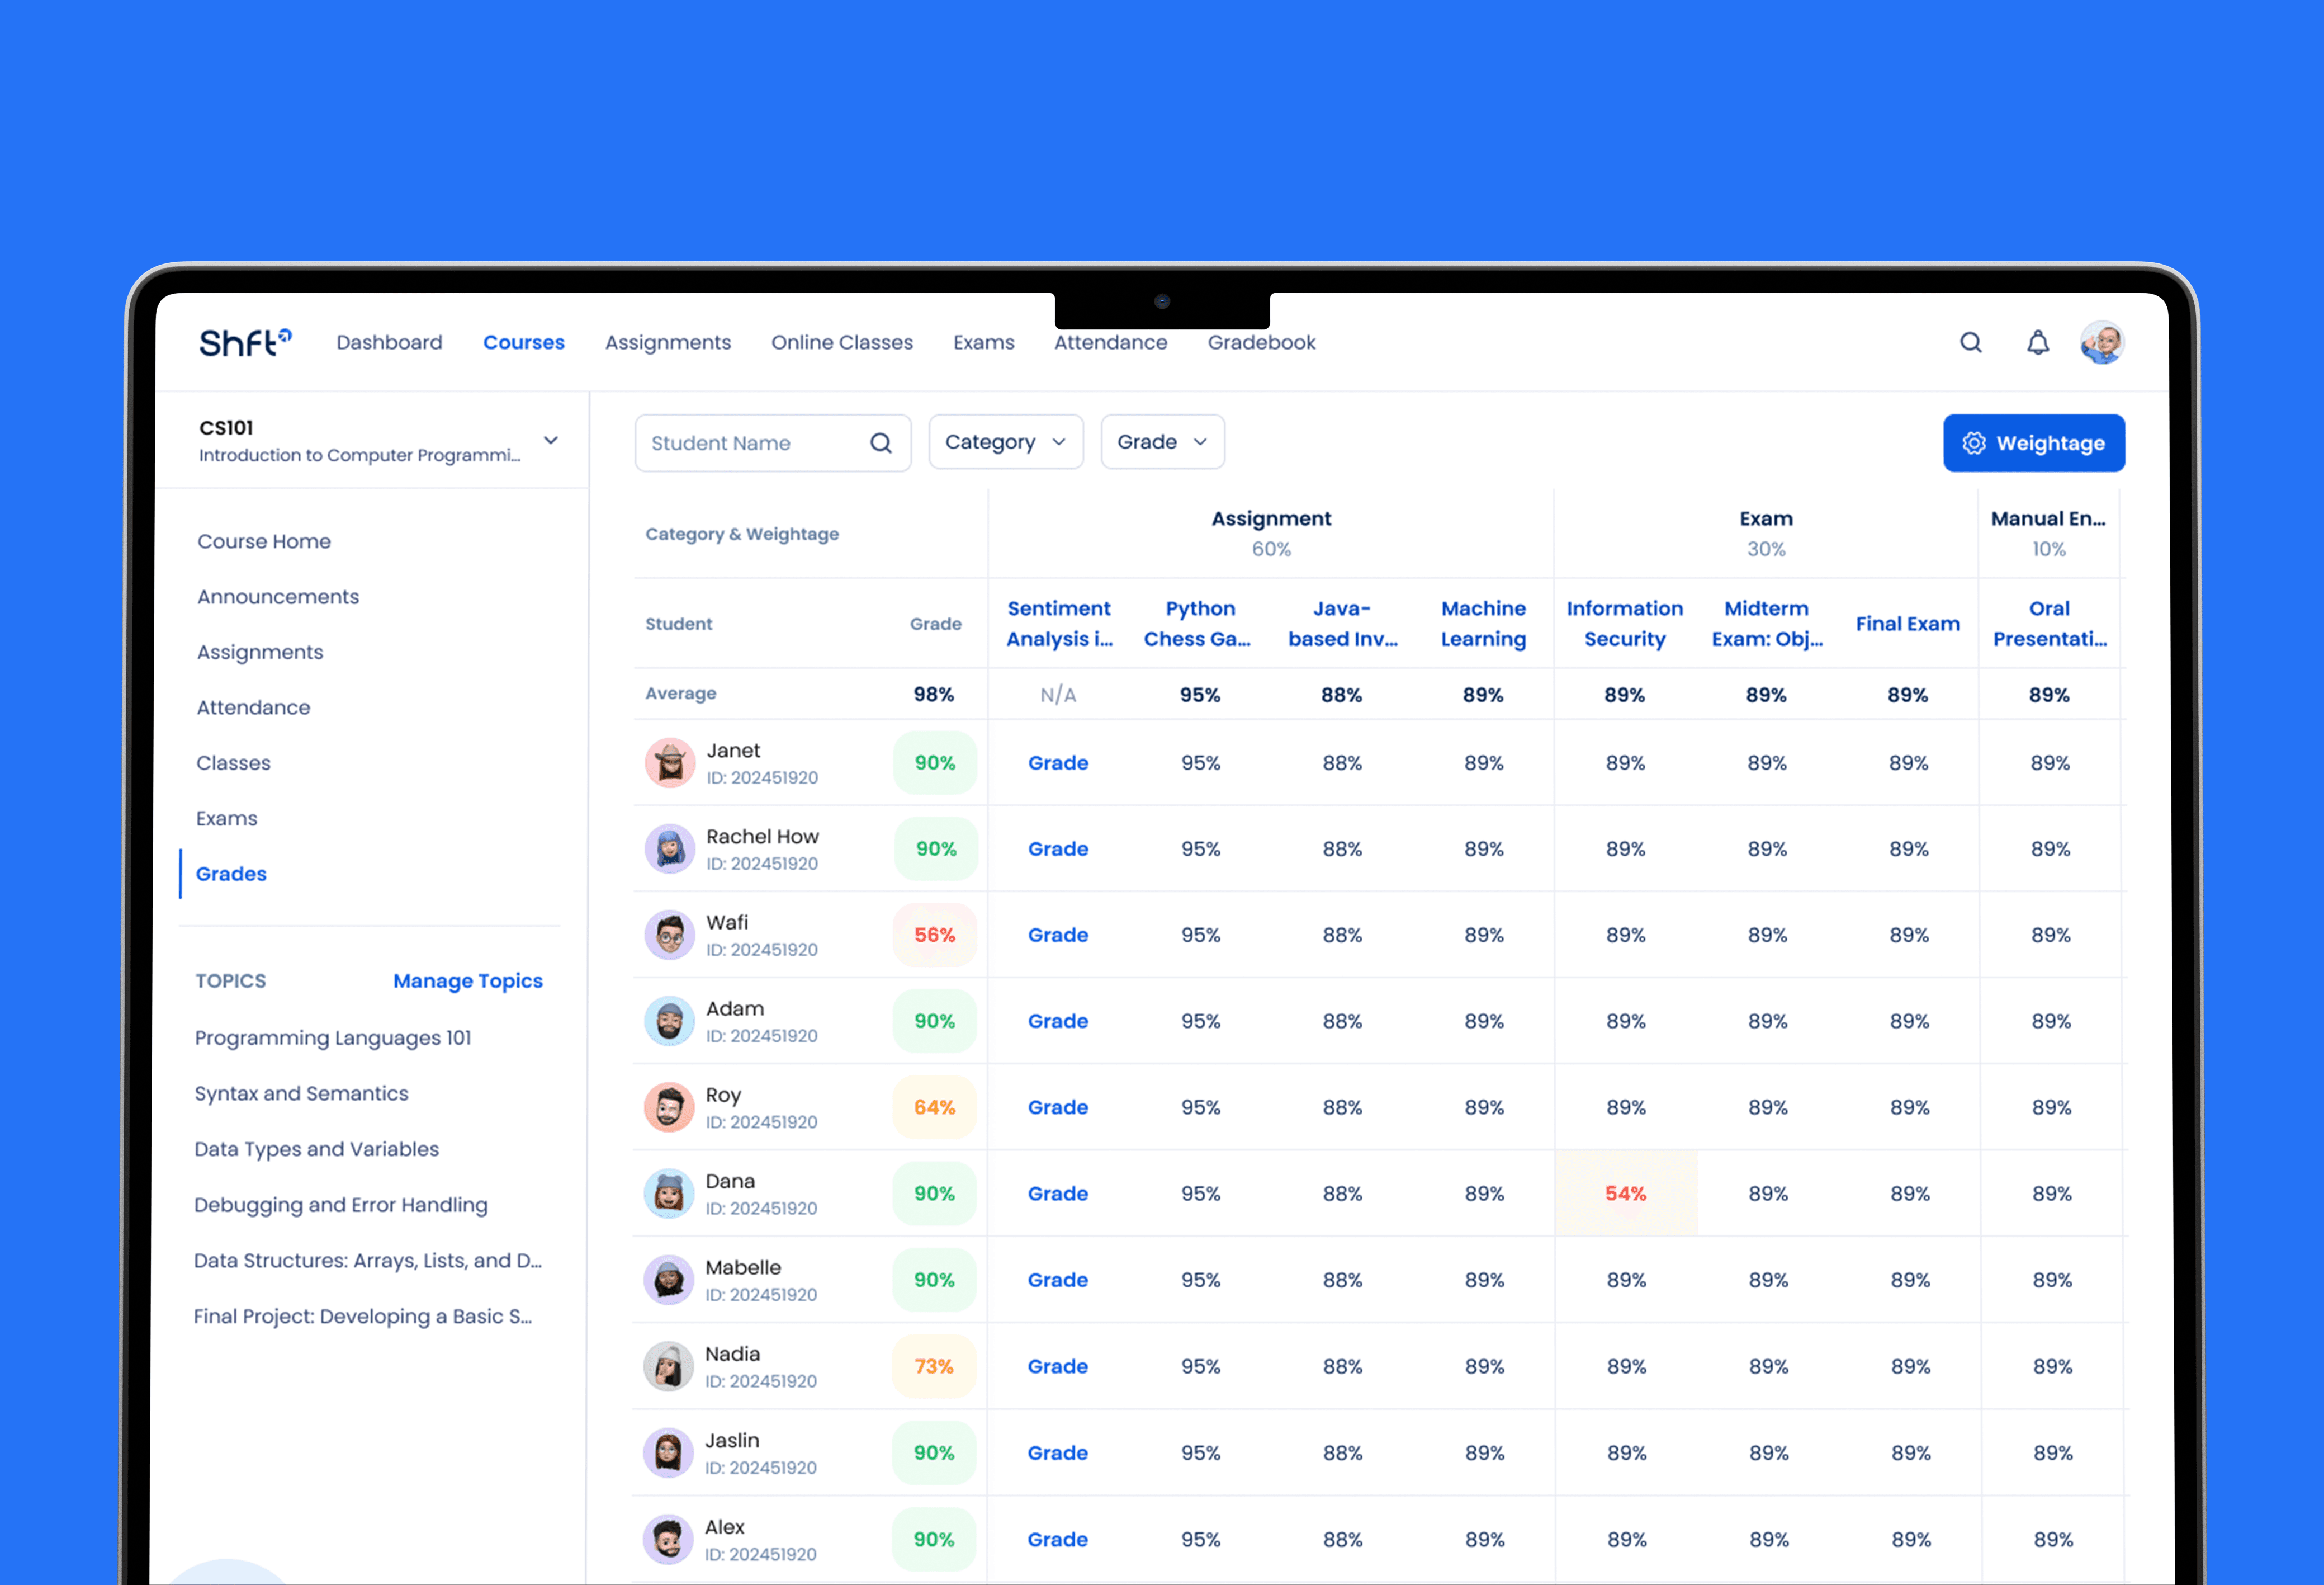Click Adam's avatar
The width and height of the screenshot is (2324, 1585).
coord(670,1021)
